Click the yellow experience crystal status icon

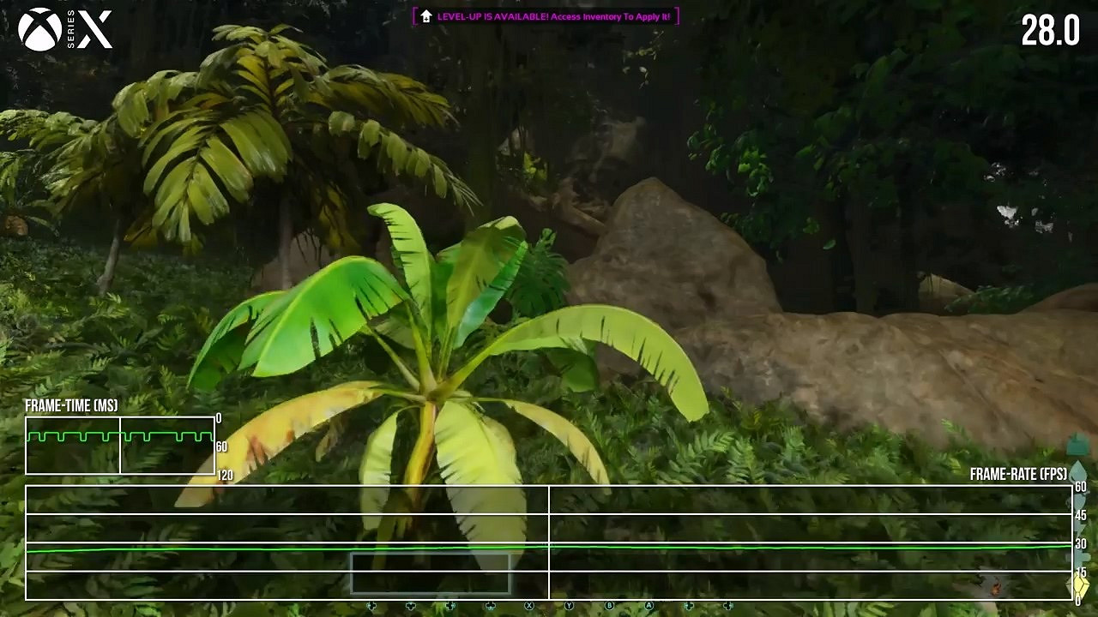(1080, 587)
